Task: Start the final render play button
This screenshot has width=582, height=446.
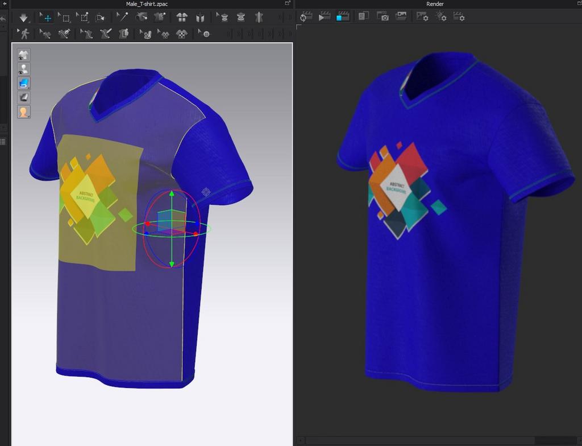Action: tap(325, 17)
